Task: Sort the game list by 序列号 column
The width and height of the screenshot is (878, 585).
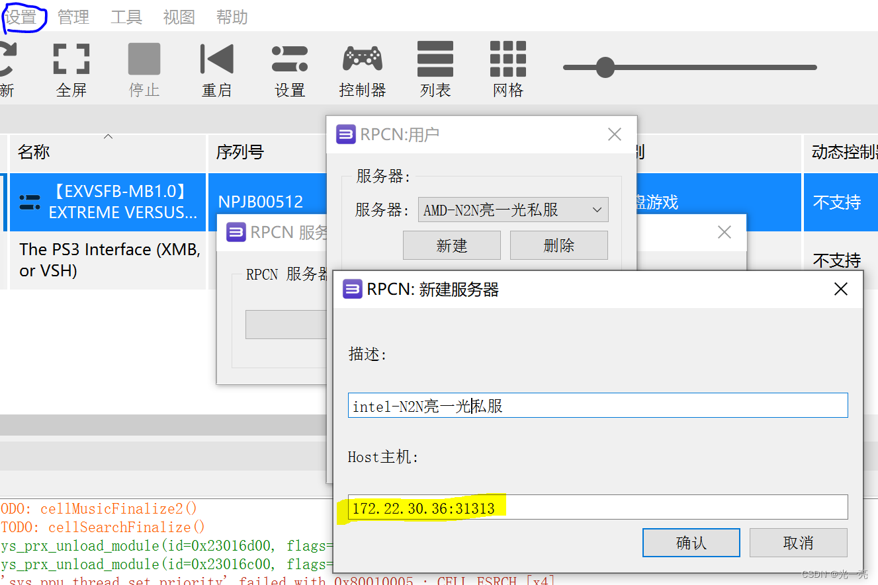Action: 267,152
